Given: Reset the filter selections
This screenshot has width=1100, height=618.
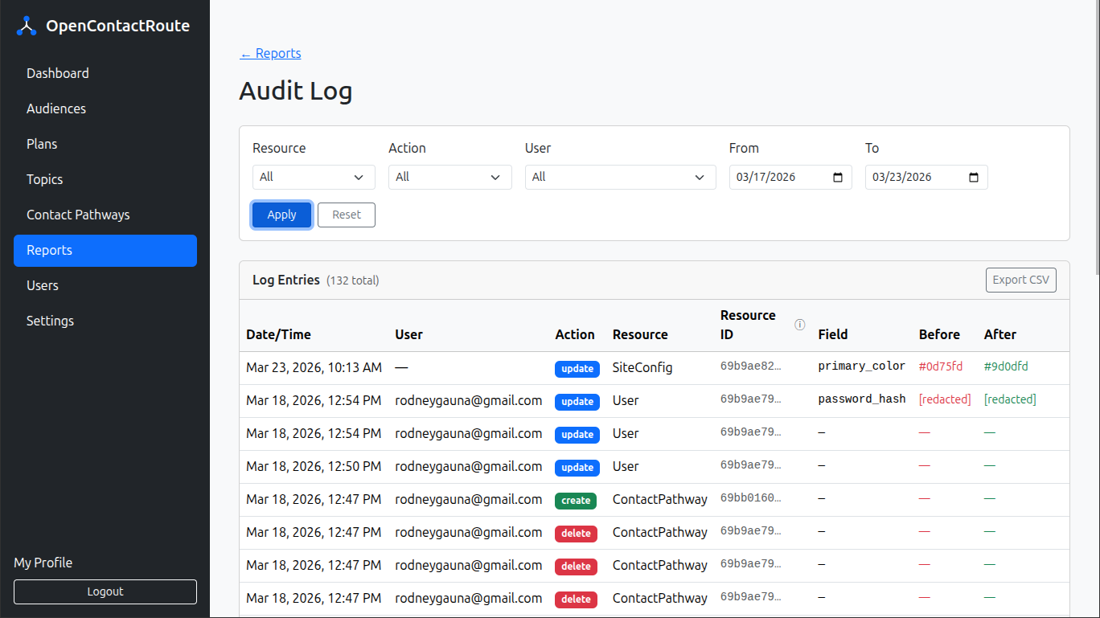Looking at the screenshot, I should [x=346, y=215].
